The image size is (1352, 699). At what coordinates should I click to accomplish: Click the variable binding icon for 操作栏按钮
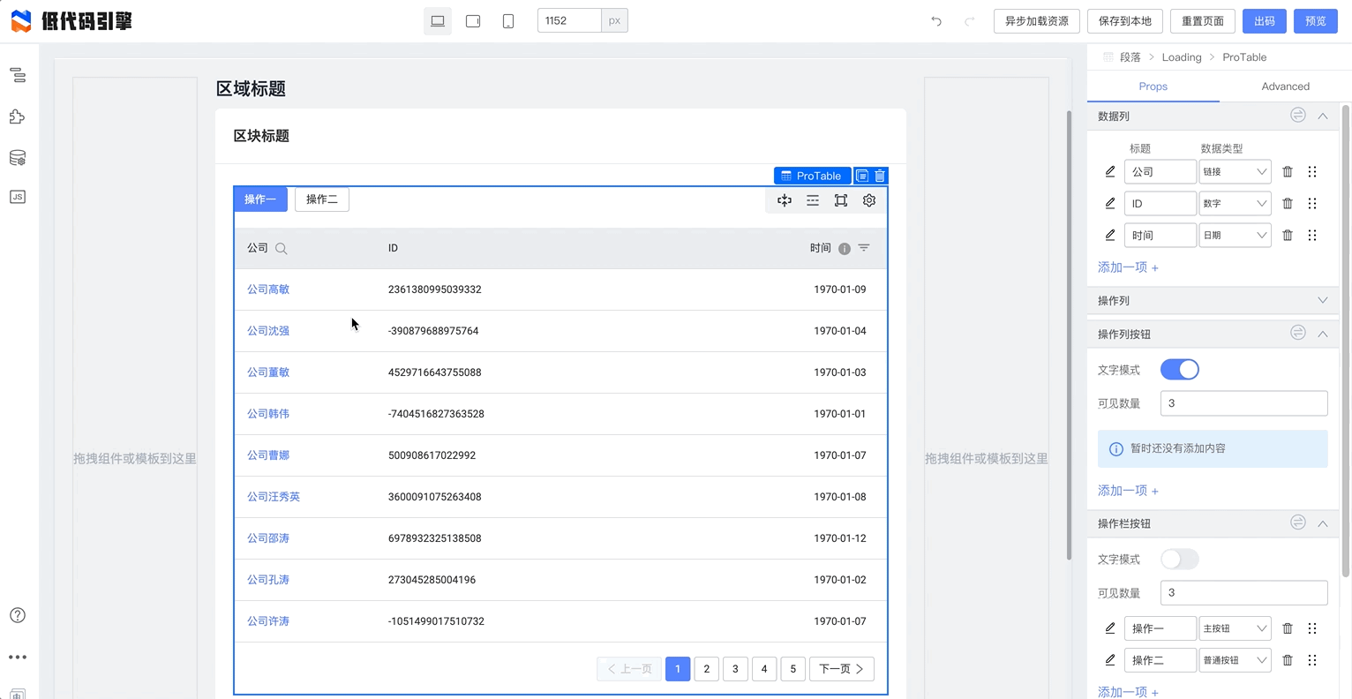tap(1298, 522)
